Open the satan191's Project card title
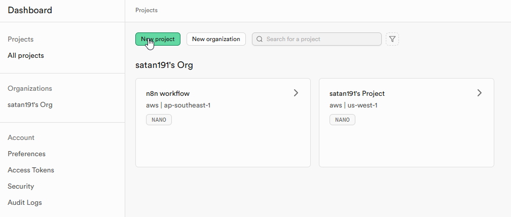Screen dimensions: 511x217 click(357, 93)
